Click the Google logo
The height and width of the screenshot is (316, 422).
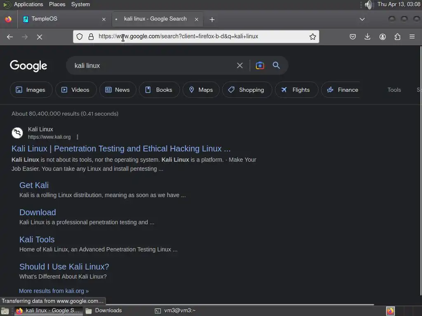point(28,65)
